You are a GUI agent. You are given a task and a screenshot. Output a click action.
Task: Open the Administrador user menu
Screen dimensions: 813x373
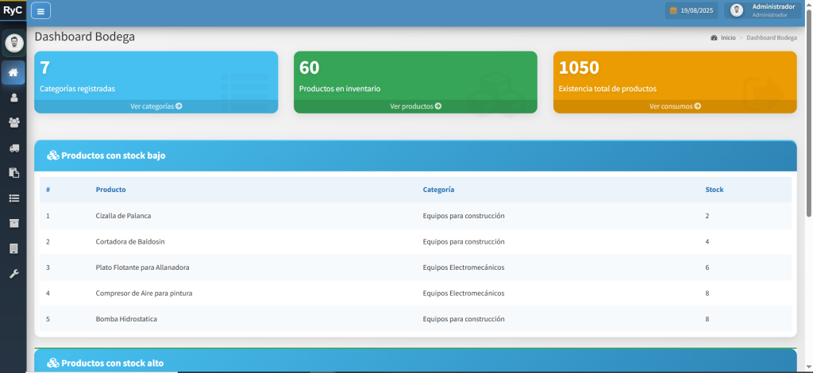tap(762, 10)
